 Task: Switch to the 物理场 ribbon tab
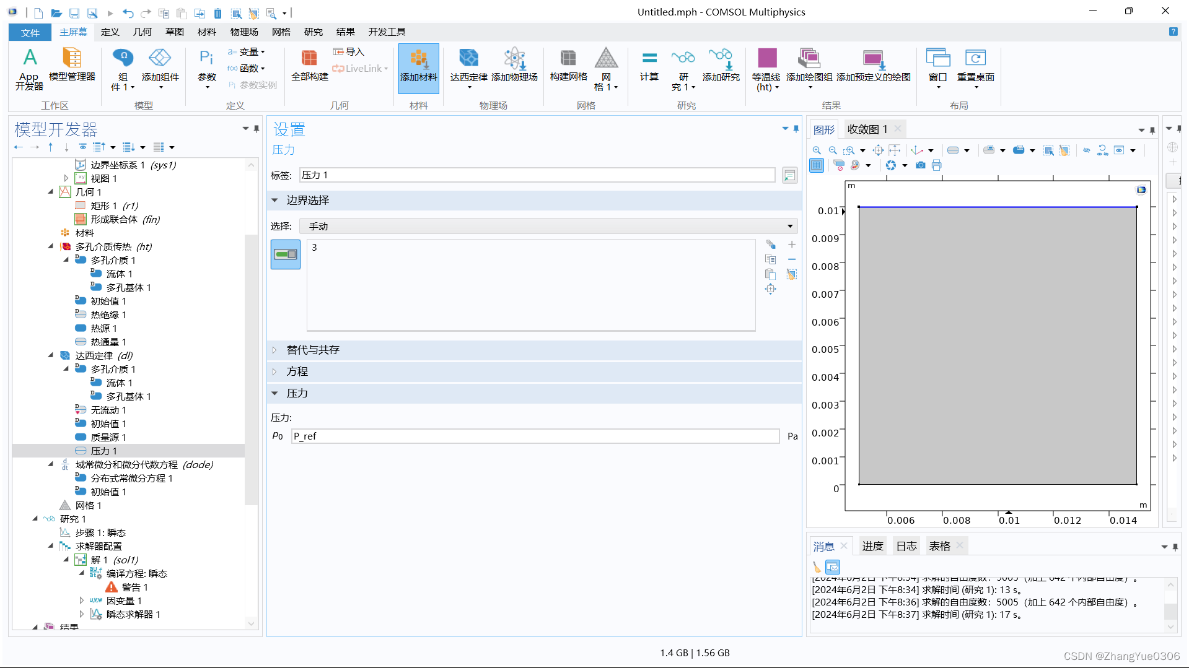pyautogui.click(x=244, y=32)
